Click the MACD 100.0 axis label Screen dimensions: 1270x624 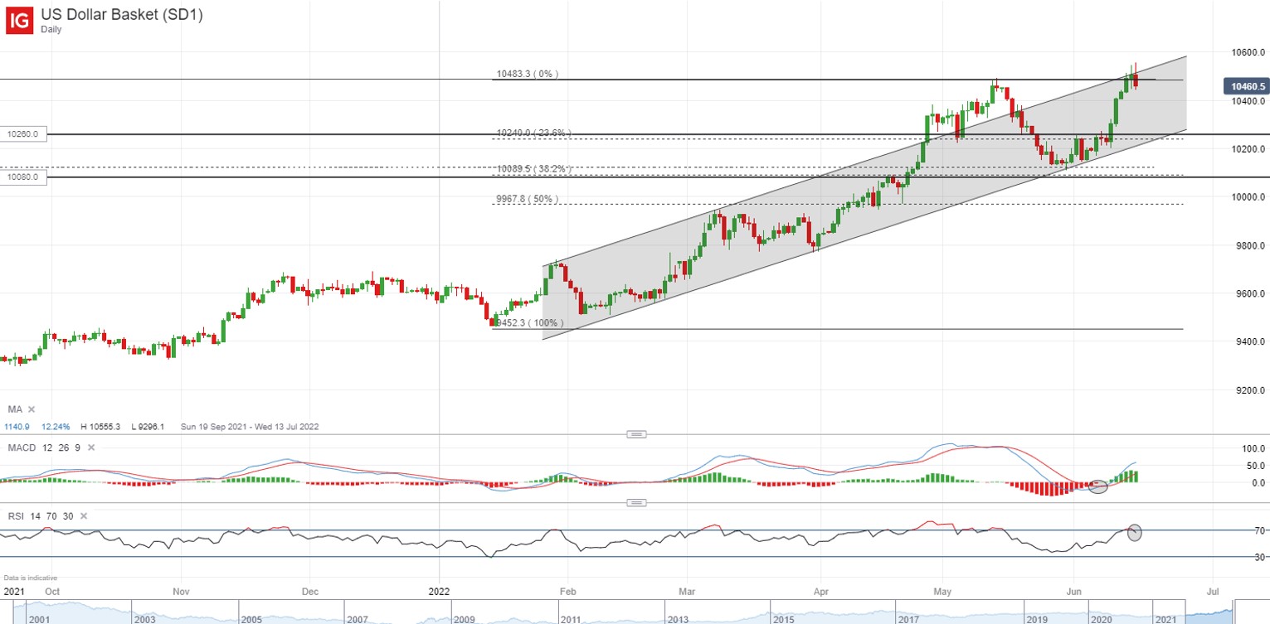click(1253, 448)
